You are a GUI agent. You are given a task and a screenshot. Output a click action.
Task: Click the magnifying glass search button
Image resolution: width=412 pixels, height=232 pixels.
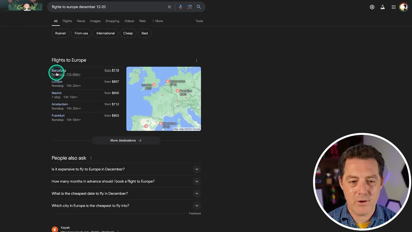point(199,7)
